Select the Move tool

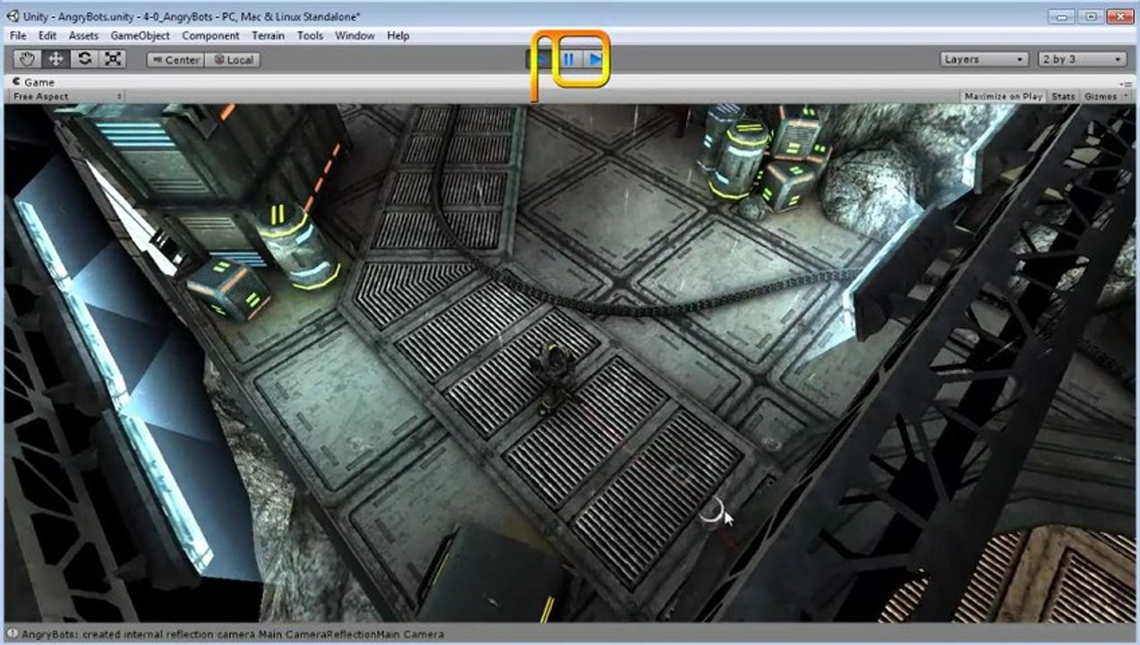tap(56, 59)
